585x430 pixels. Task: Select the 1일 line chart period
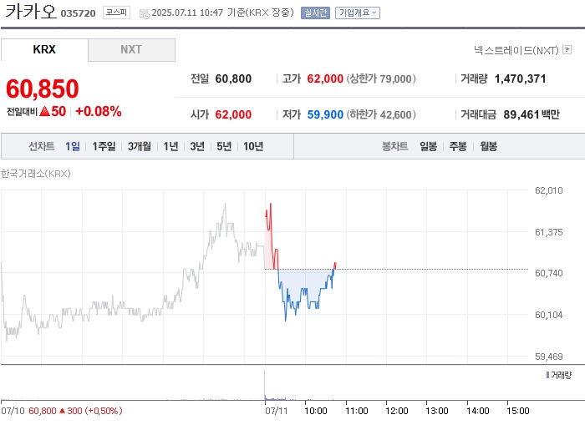[x=73, y=146]
